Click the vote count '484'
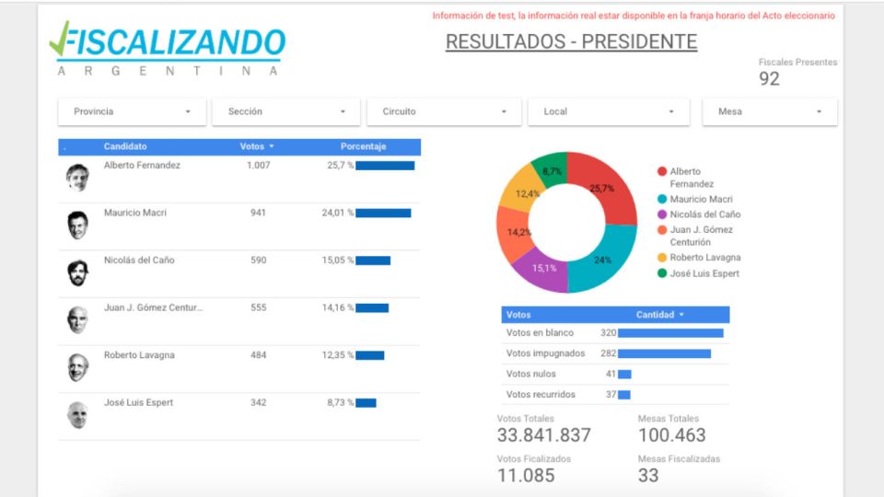The height and width of the screenshot is (497, 884). 258,355
